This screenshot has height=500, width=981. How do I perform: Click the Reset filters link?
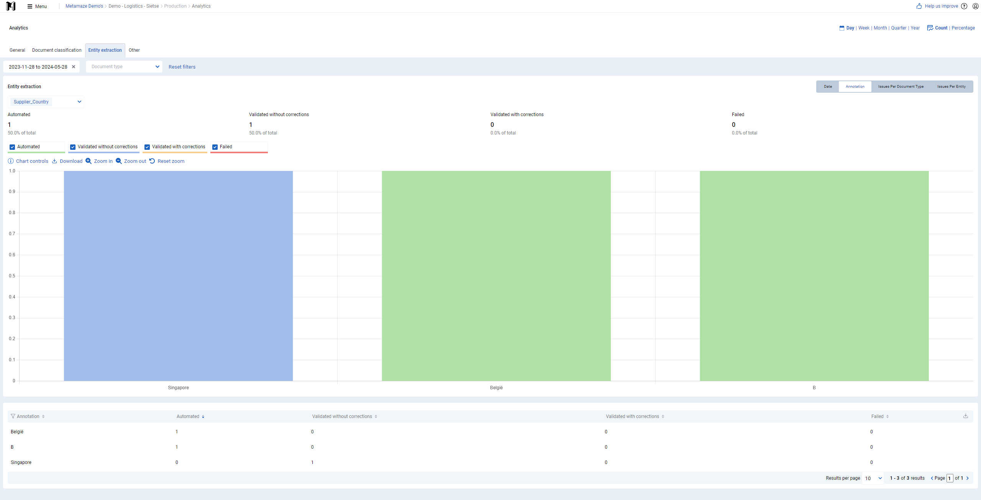coord(182,67)
